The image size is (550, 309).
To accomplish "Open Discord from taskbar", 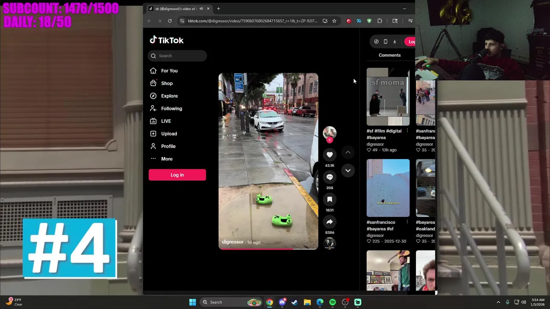I will coord(282,302).
